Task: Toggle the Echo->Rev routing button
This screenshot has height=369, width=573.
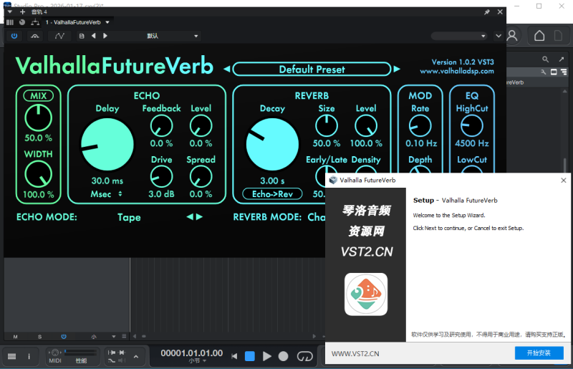Action: 272,194
